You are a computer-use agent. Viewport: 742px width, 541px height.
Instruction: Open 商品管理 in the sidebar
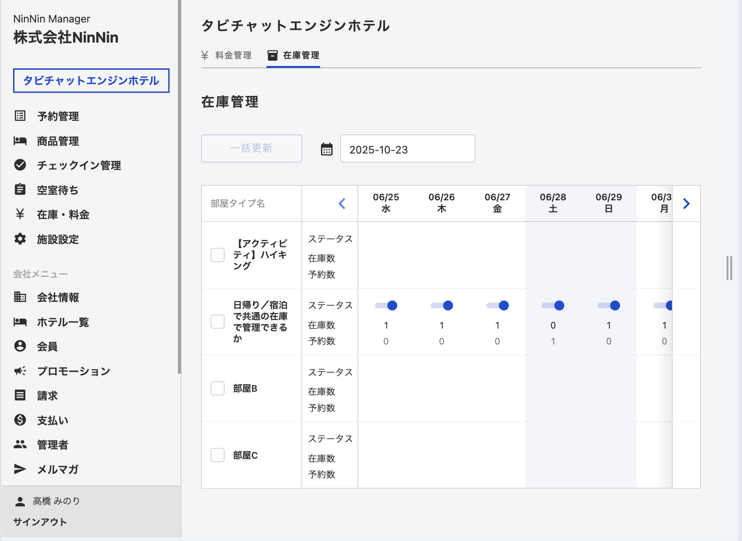[x=58, y=140]
